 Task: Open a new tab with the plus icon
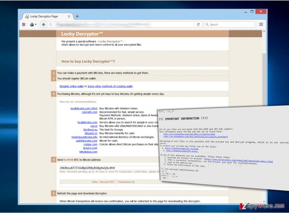tap(77, 16)
